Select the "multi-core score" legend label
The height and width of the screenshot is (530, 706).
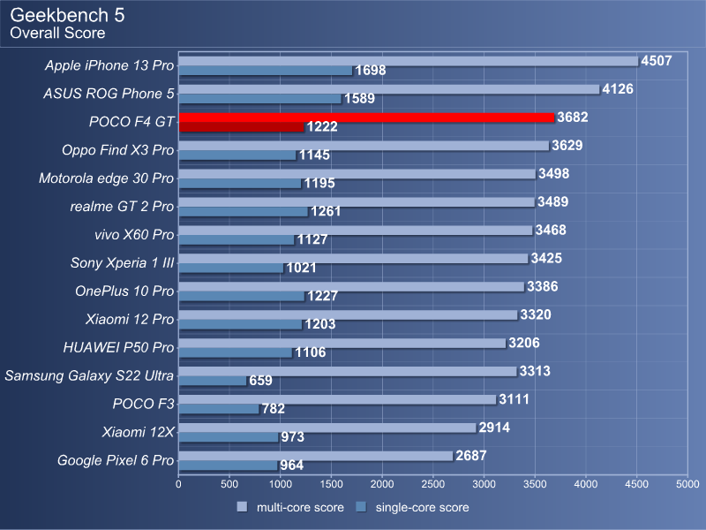(300, 507)
